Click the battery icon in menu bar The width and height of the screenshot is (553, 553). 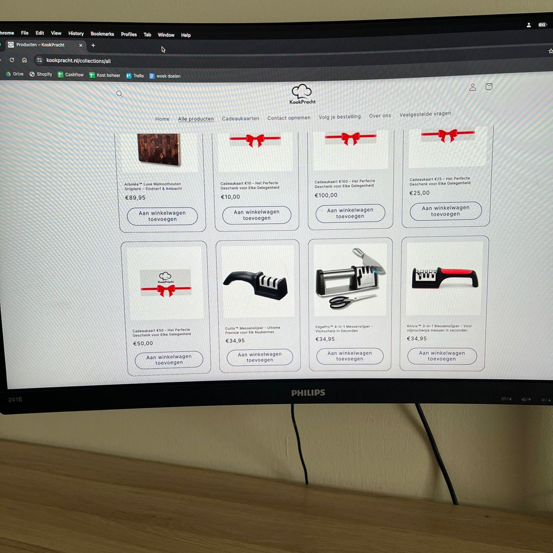coord(542,25)
